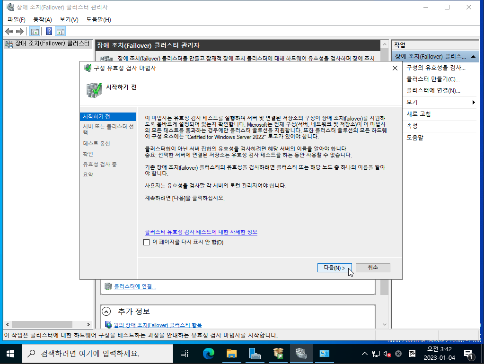
Task: Open File Explorer from taskbar
Action: (231, 354)
